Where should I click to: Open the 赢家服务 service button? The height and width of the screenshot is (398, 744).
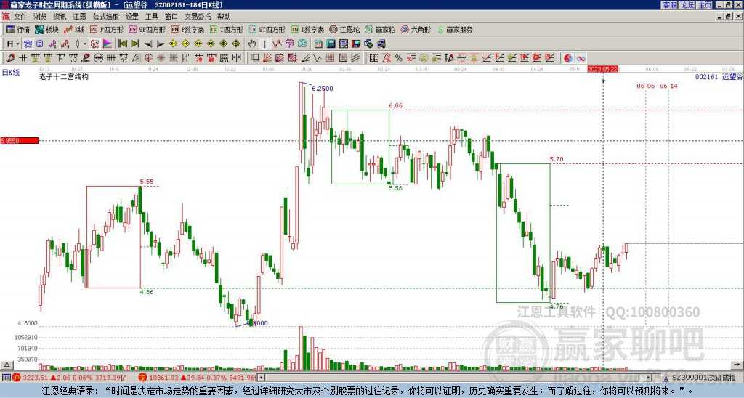454,30
